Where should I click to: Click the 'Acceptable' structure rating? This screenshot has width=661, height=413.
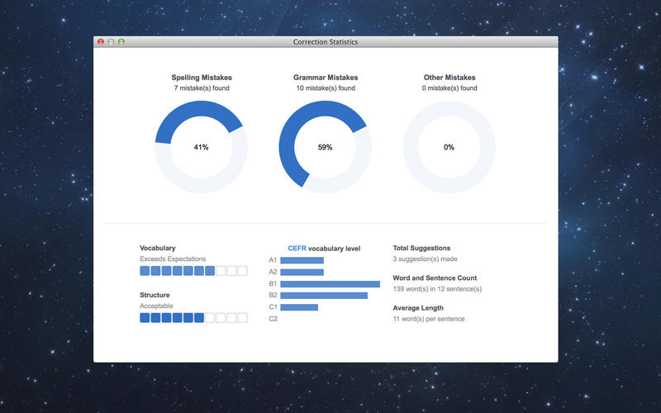pyautogui.click(x=156, y=306)
